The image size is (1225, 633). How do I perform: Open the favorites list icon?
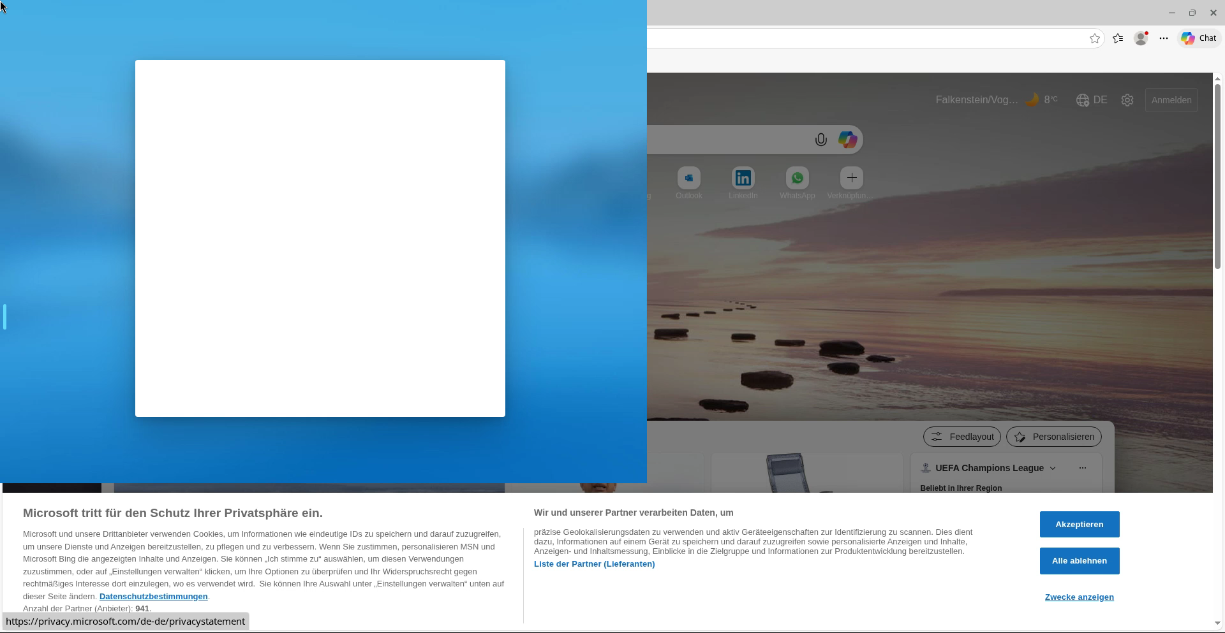1118,38
